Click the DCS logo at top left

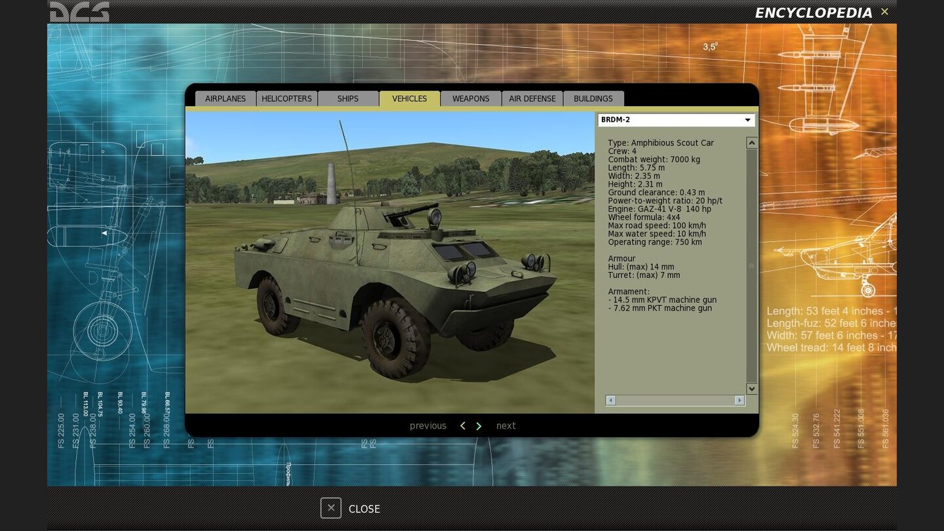[x=79, y=12]
